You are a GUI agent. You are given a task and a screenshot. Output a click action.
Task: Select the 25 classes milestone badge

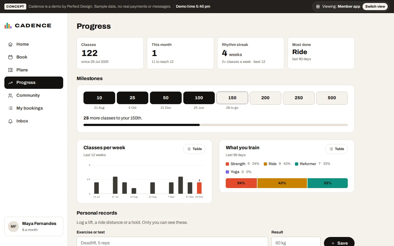pyautogui.click(x=132, y=98)
